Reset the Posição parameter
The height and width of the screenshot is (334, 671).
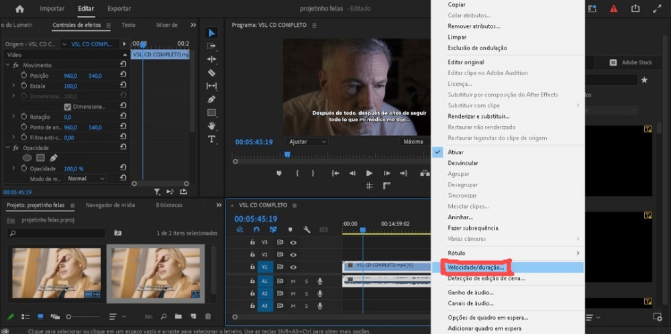(123, 76)
